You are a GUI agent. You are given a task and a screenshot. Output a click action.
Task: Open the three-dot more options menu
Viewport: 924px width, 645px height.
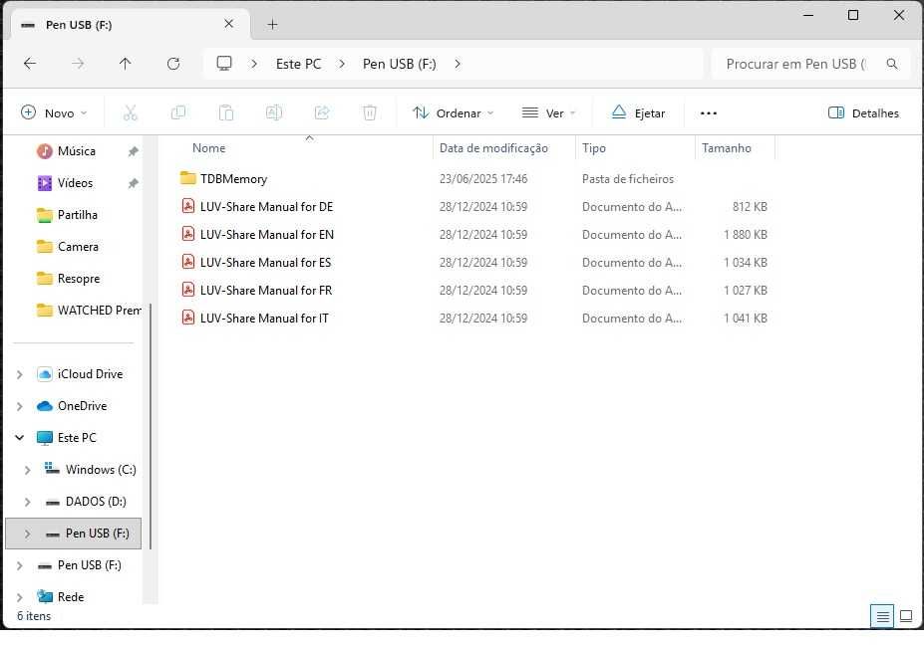709,113
